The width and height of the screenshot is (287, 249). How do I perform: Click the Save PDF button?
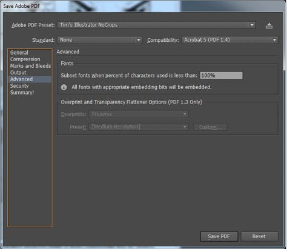pos(219,236)
